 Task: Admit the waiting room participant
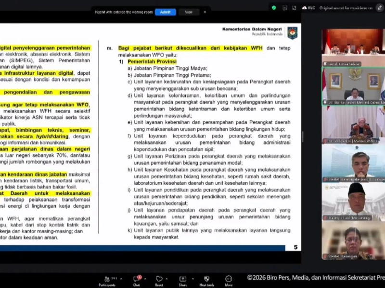pos(165,12)
